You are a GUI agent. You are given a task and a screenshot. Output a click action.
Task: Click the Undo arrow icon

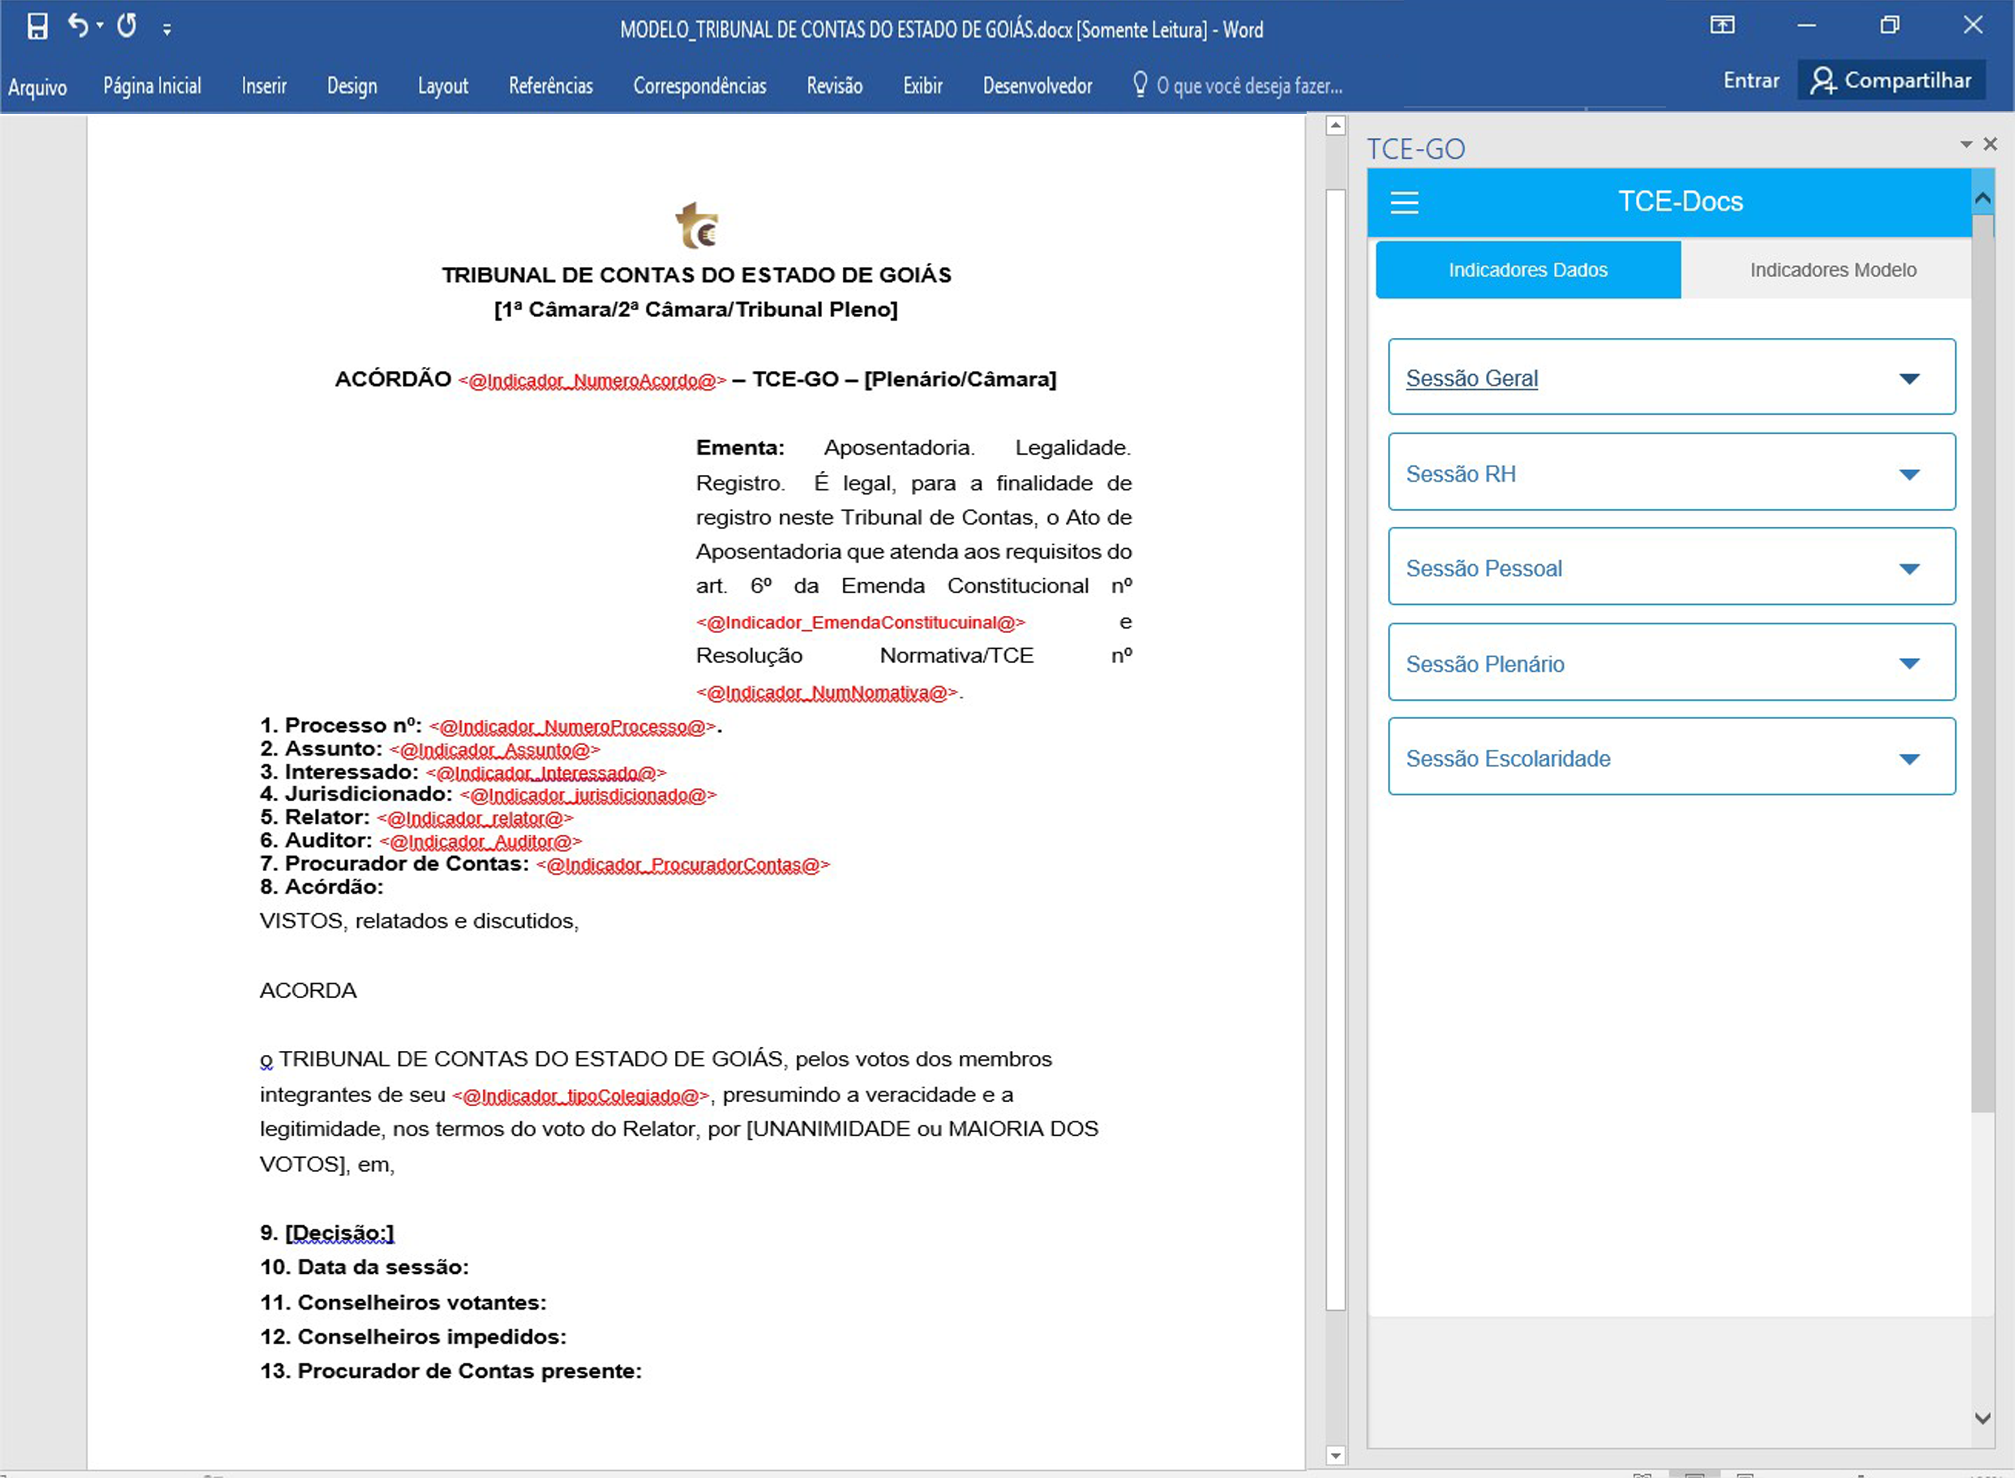77,26
